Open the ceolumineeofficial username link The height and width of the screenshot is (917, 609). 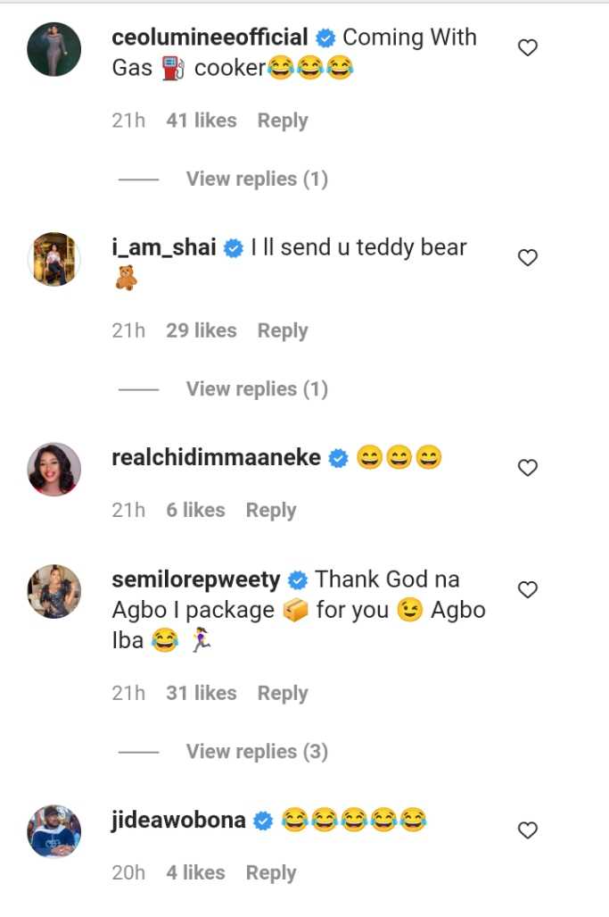(210, 38)
